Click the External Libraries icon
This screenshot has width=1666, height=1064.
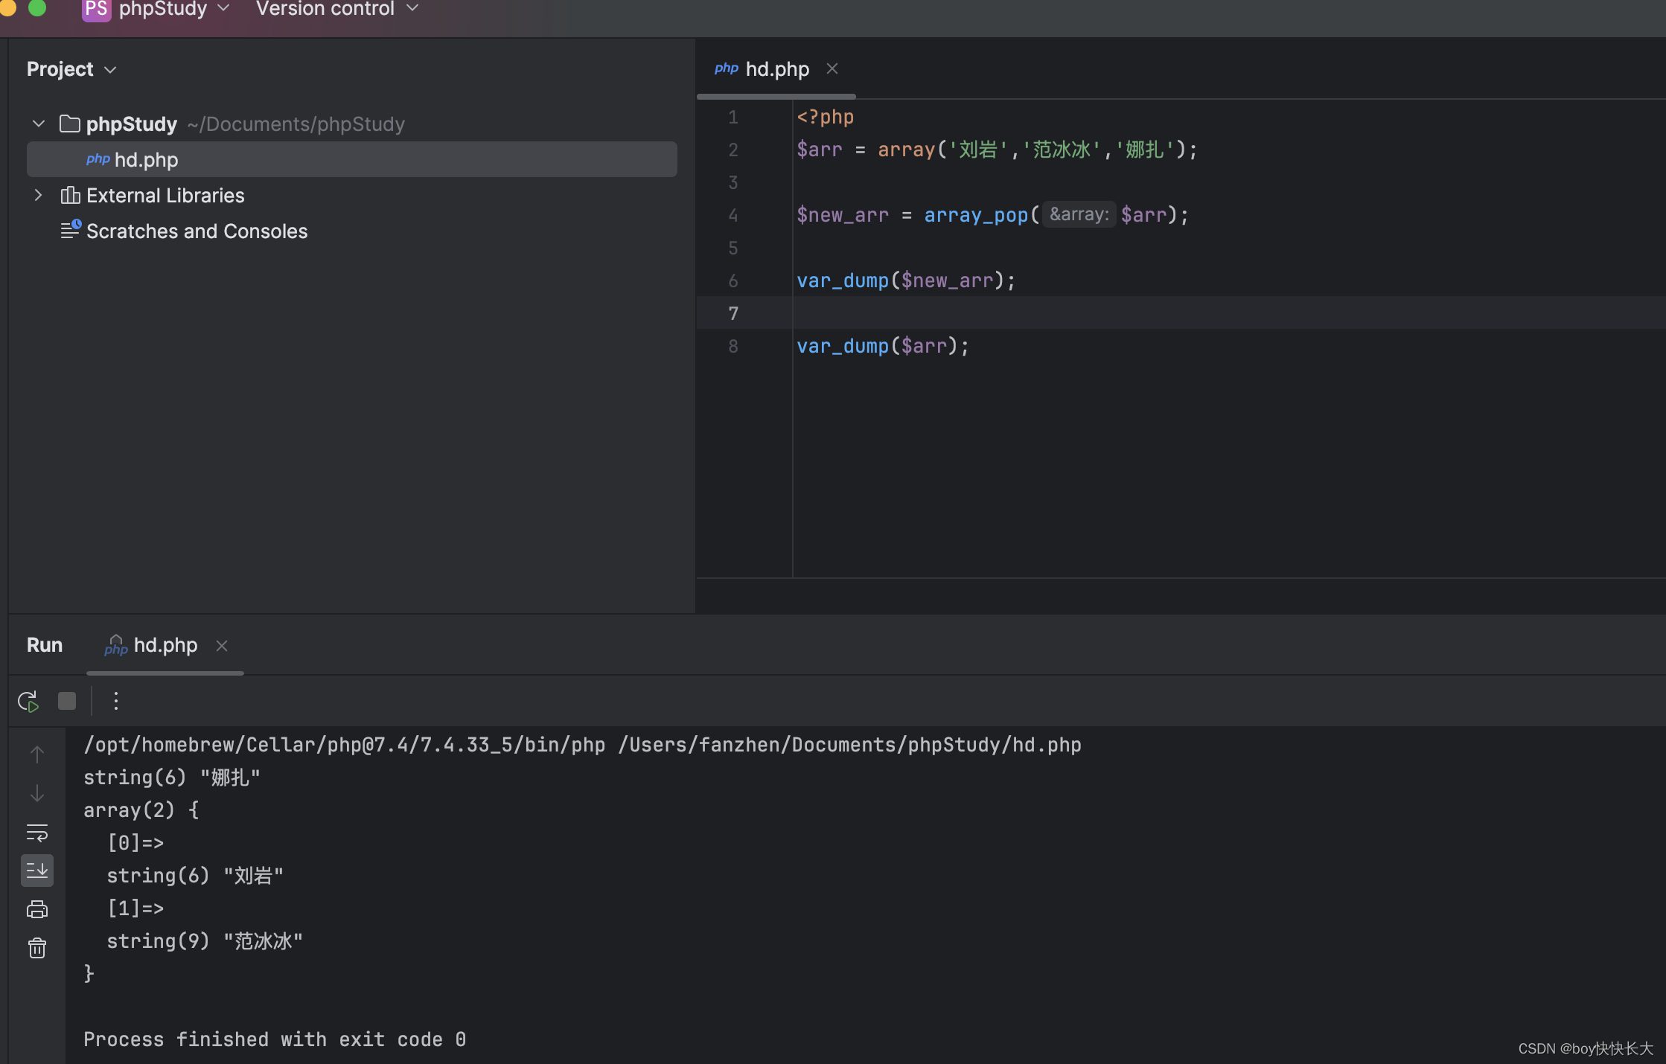coord(70,195)
